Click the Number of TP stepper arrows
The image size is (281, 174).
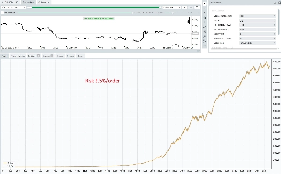click(275, 38)
